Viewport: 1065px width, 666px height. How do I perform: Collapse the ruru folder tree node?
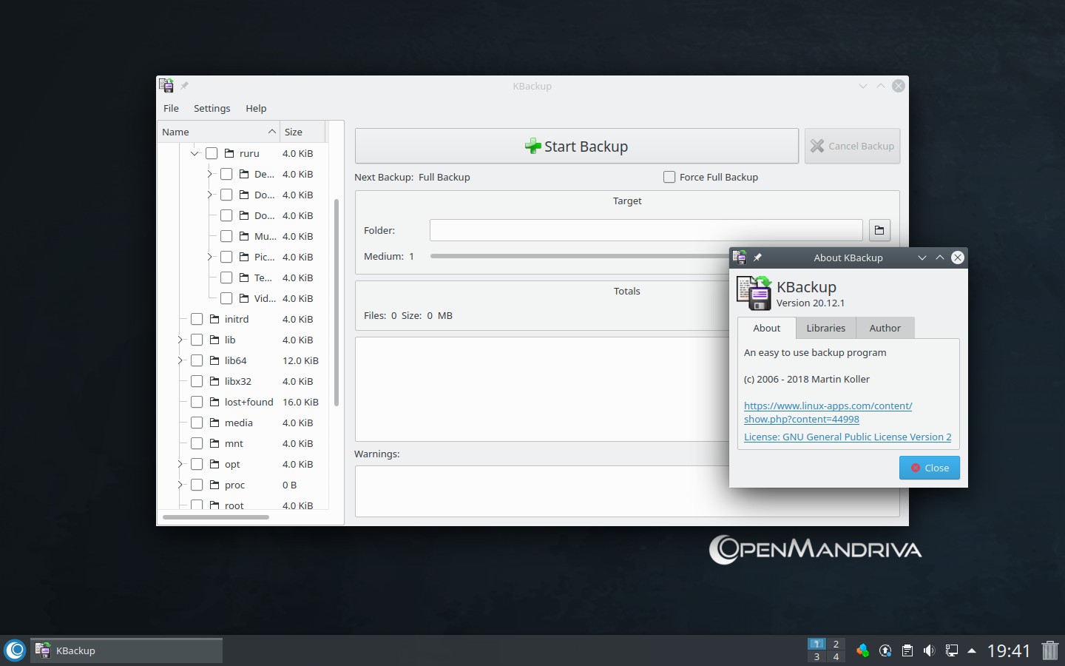(x=195, y=153)
